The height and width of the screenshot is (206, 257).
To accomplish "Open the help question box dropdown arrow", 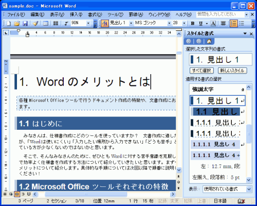I will [x=246, y=15].
